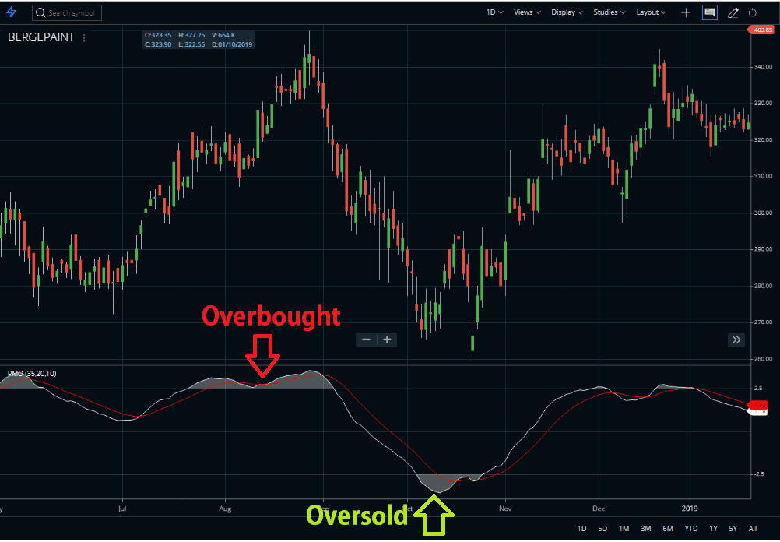Click the BERGEPAINT symbol label

41,37
